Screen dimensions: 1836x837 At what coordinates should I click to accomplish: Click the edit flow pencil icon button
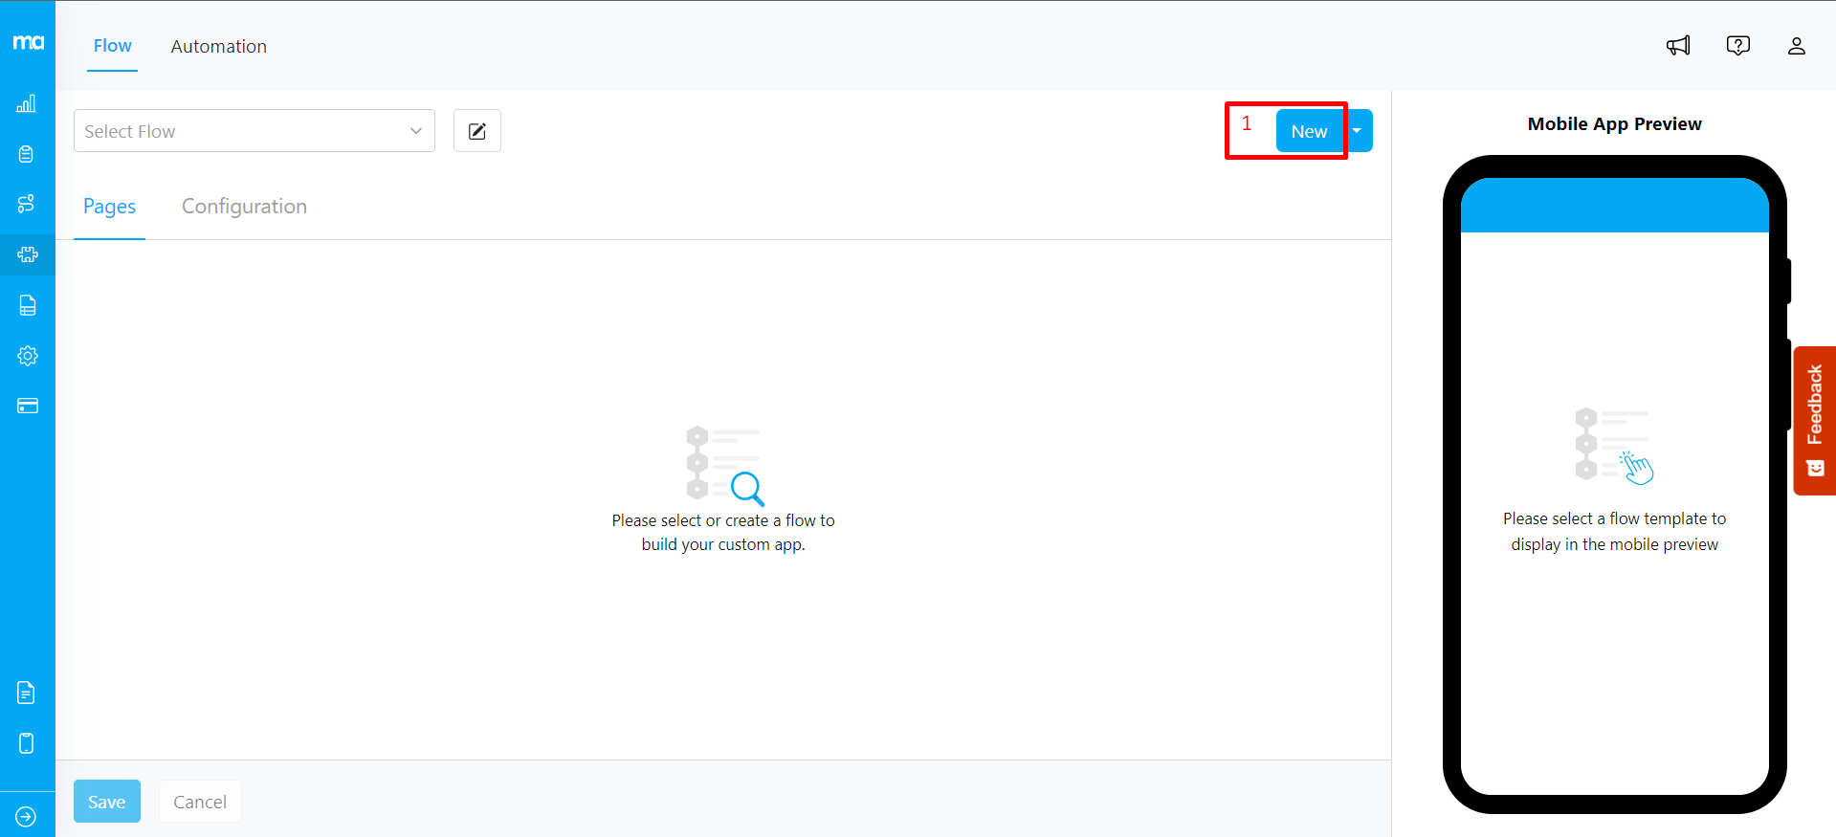[x=477, y=131]
